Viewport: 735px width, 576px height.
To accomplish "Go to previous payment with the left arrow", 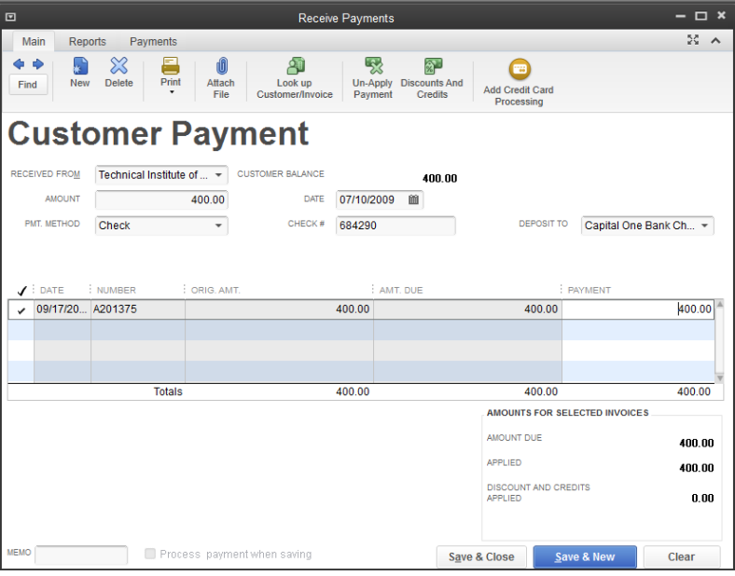I will 19,64.
